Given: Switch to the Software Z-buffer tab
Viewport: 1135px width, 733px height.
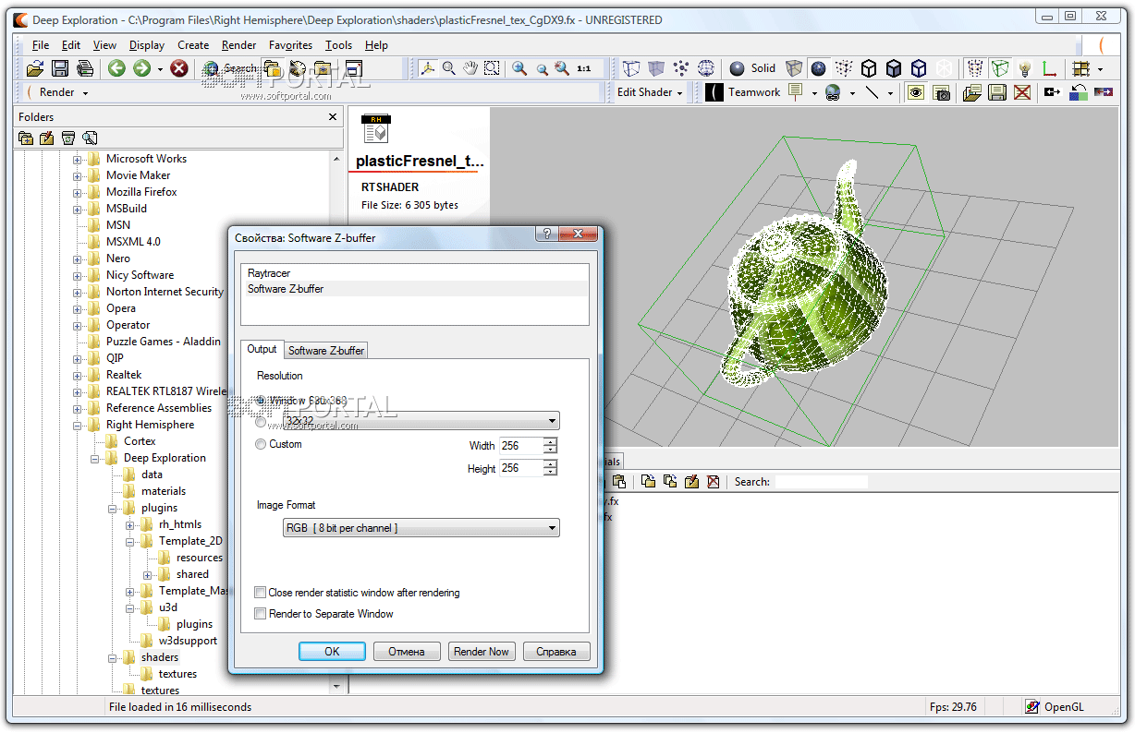Looking at the screenshot, I should click(326, 351).
